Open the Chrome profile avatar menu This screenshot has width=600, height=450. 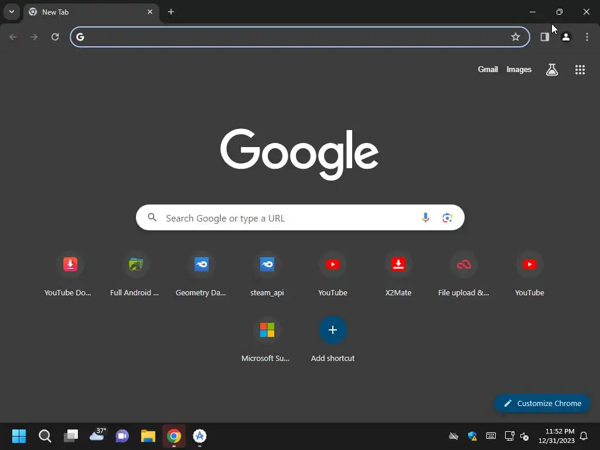(566, 37)
